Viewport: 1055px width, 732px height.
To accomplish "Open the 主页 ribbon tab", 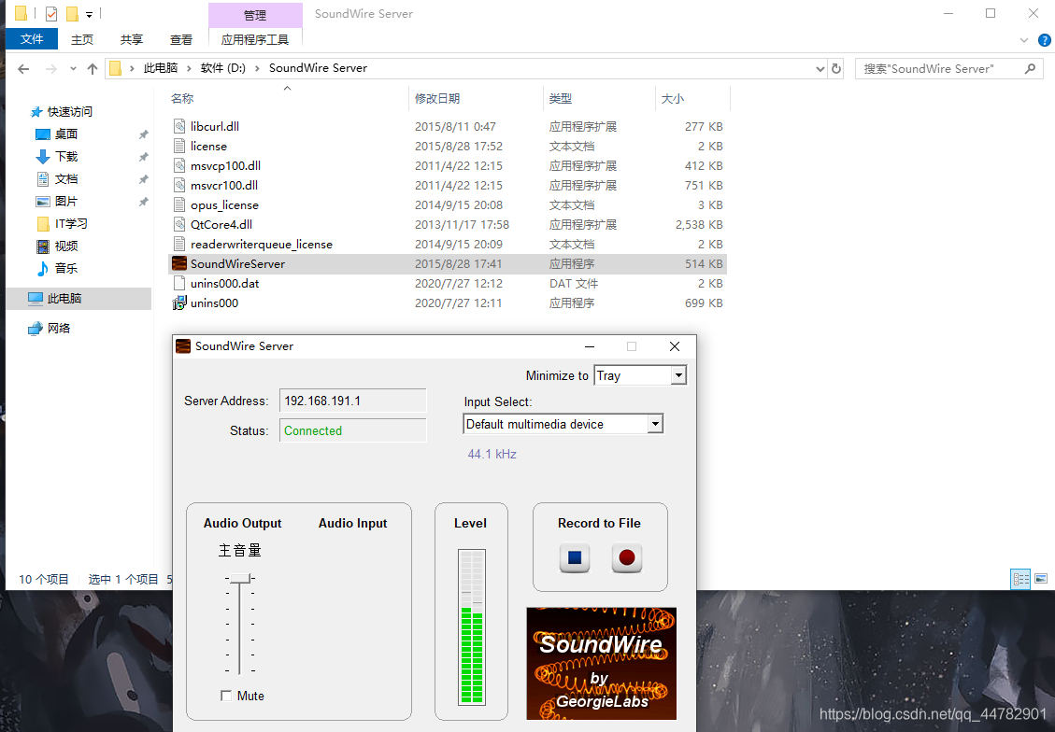I will pyautogui.click(x=82, y=39).
